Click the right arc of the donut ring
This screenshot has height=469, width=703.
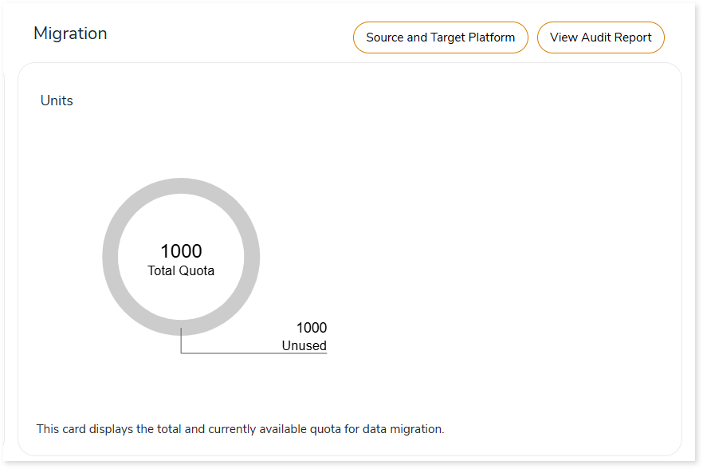[252, 257]
